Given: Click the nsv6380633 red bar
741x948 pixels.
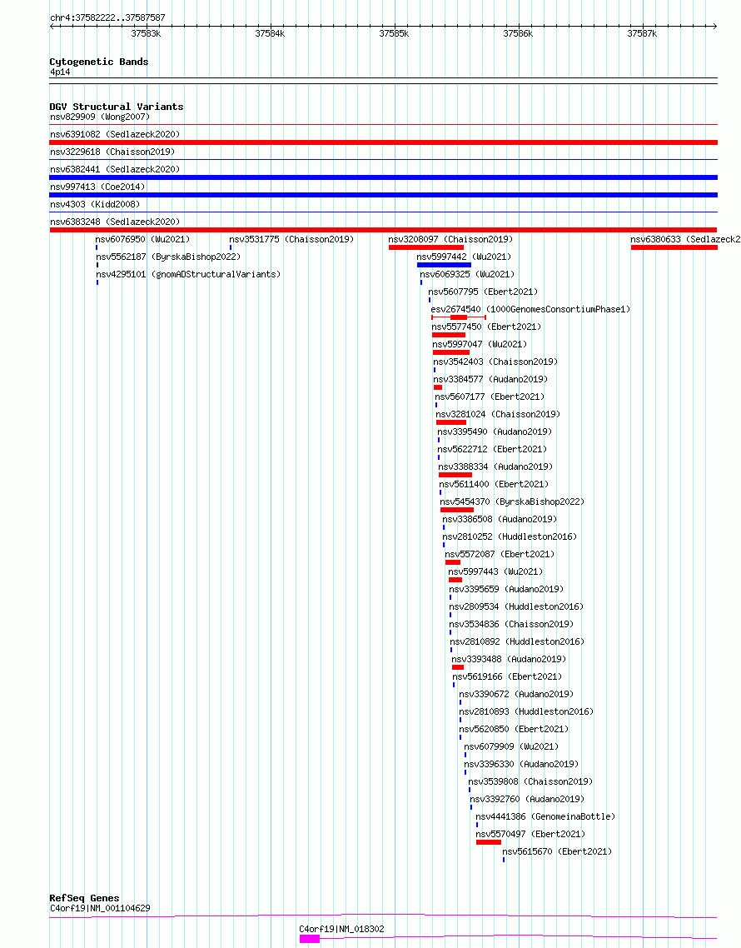Looking at the screenshot, I should pos(674,247).
